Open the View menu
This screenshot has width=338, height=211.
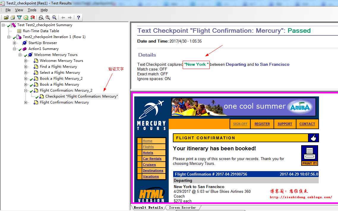pyautogui.click(x=19, y=10)
